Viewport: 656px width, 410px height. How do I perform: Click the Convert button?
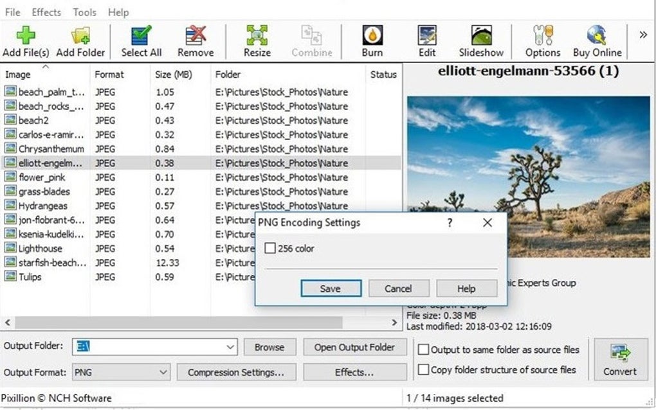[620, 359]
